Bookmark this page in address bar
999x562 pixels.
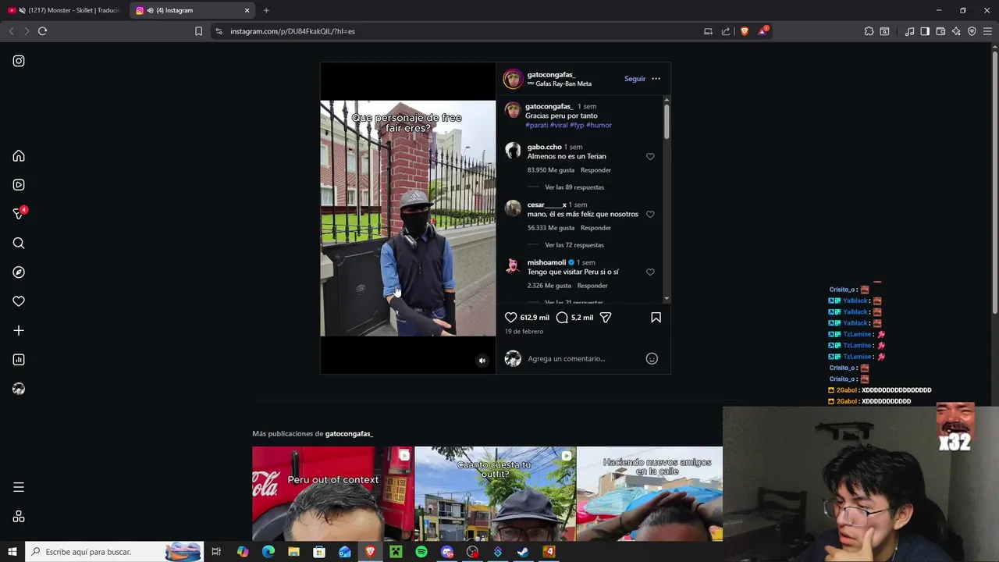[x=198, y=31]
